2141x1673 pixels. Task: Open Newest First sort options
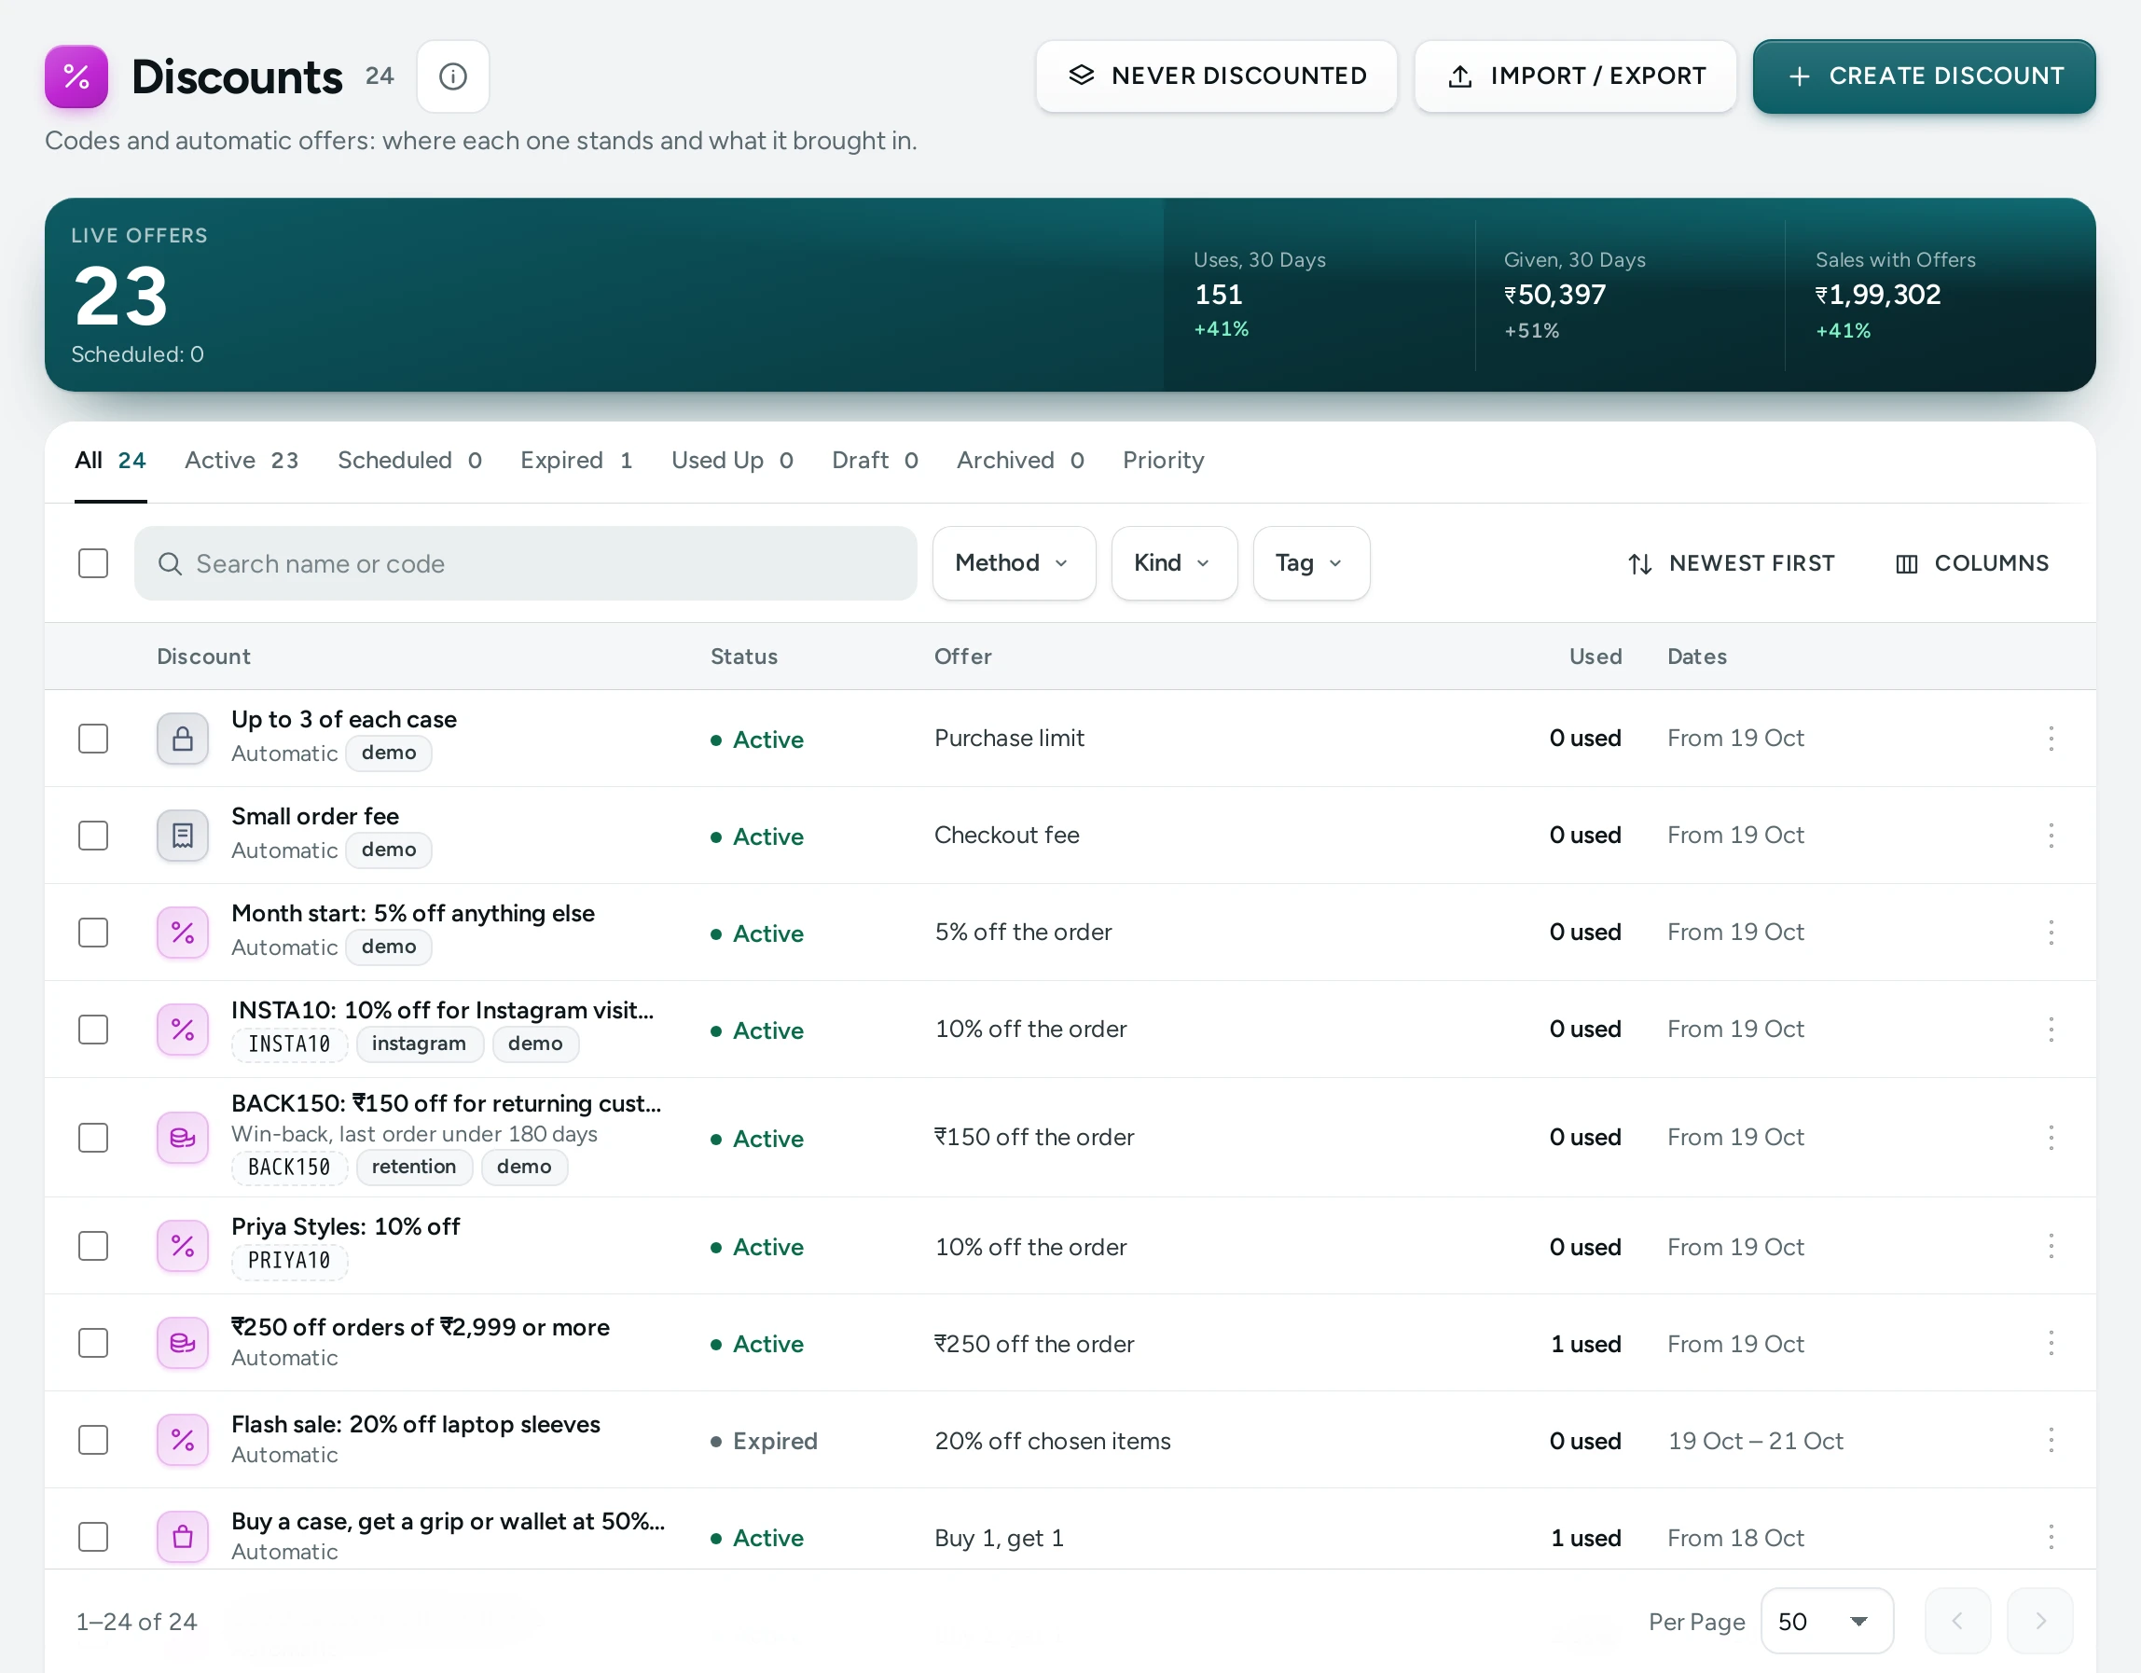click(1731, 563)
